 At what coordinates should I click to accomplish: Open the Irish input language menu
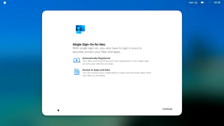click(191, 2)
